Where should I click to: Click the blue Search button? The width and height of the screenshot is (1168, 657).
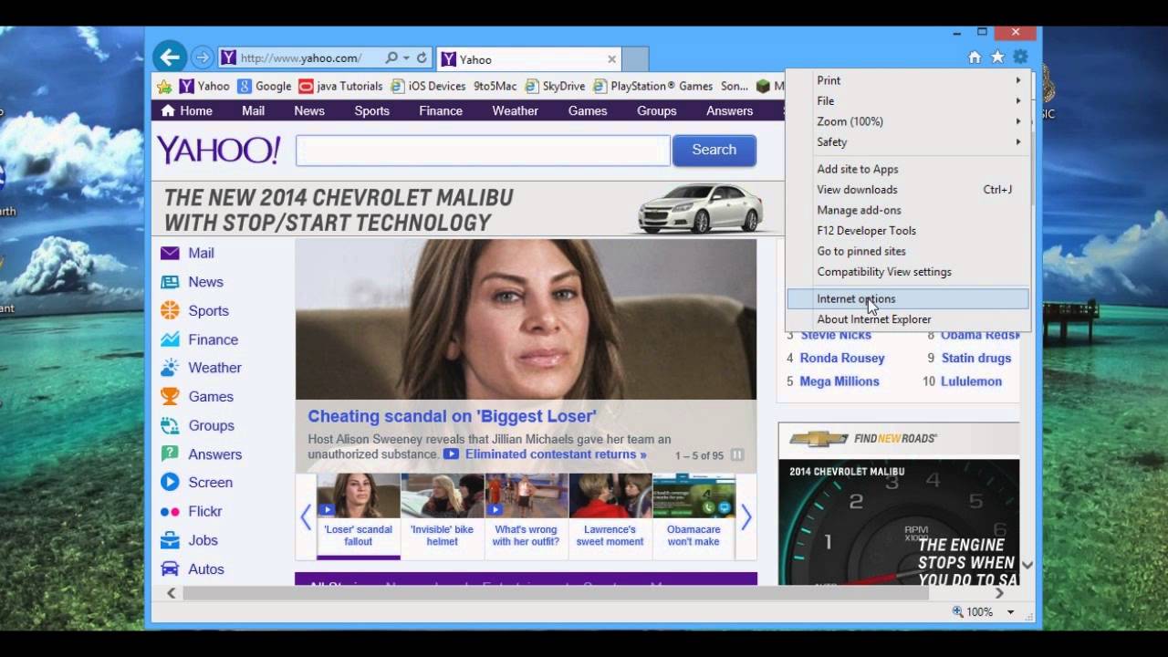pos(714,151)
